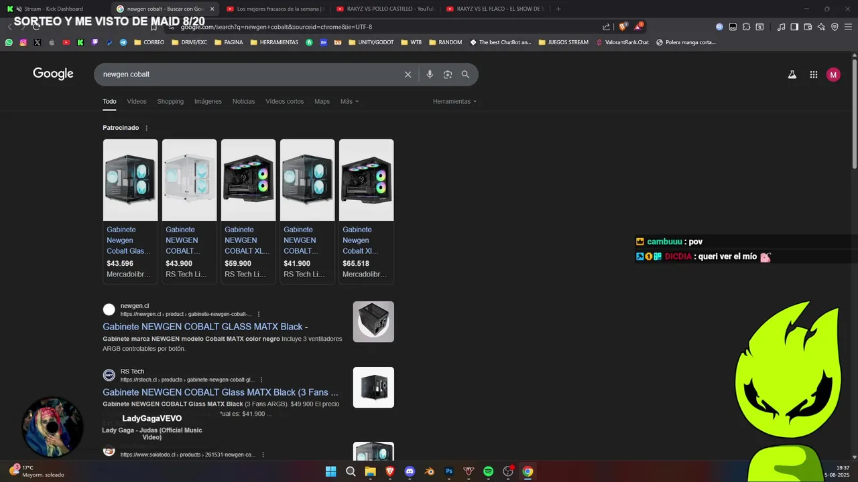Image resolution: width=858 pixels, height=482 pixels.
Task: Click the Google logo
Action: (53, 74)
